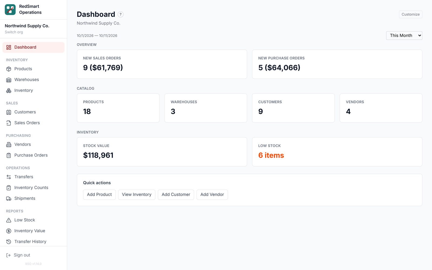
Task: Click the Switch org link
Action: (x=14, y=32)
